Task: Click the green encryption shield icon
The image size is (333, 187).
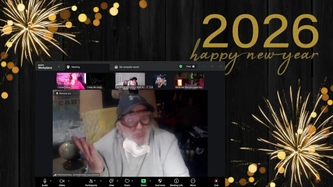Action: pos(181,66)
